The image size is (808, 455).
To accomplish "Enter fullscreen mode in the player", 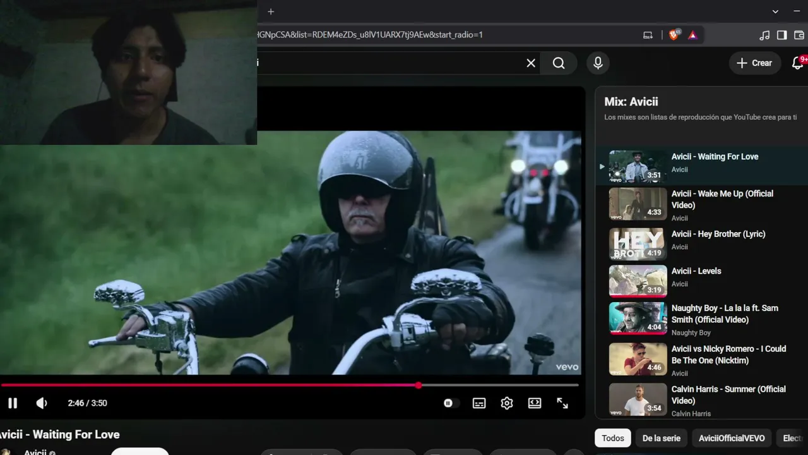I will [562, 403].
